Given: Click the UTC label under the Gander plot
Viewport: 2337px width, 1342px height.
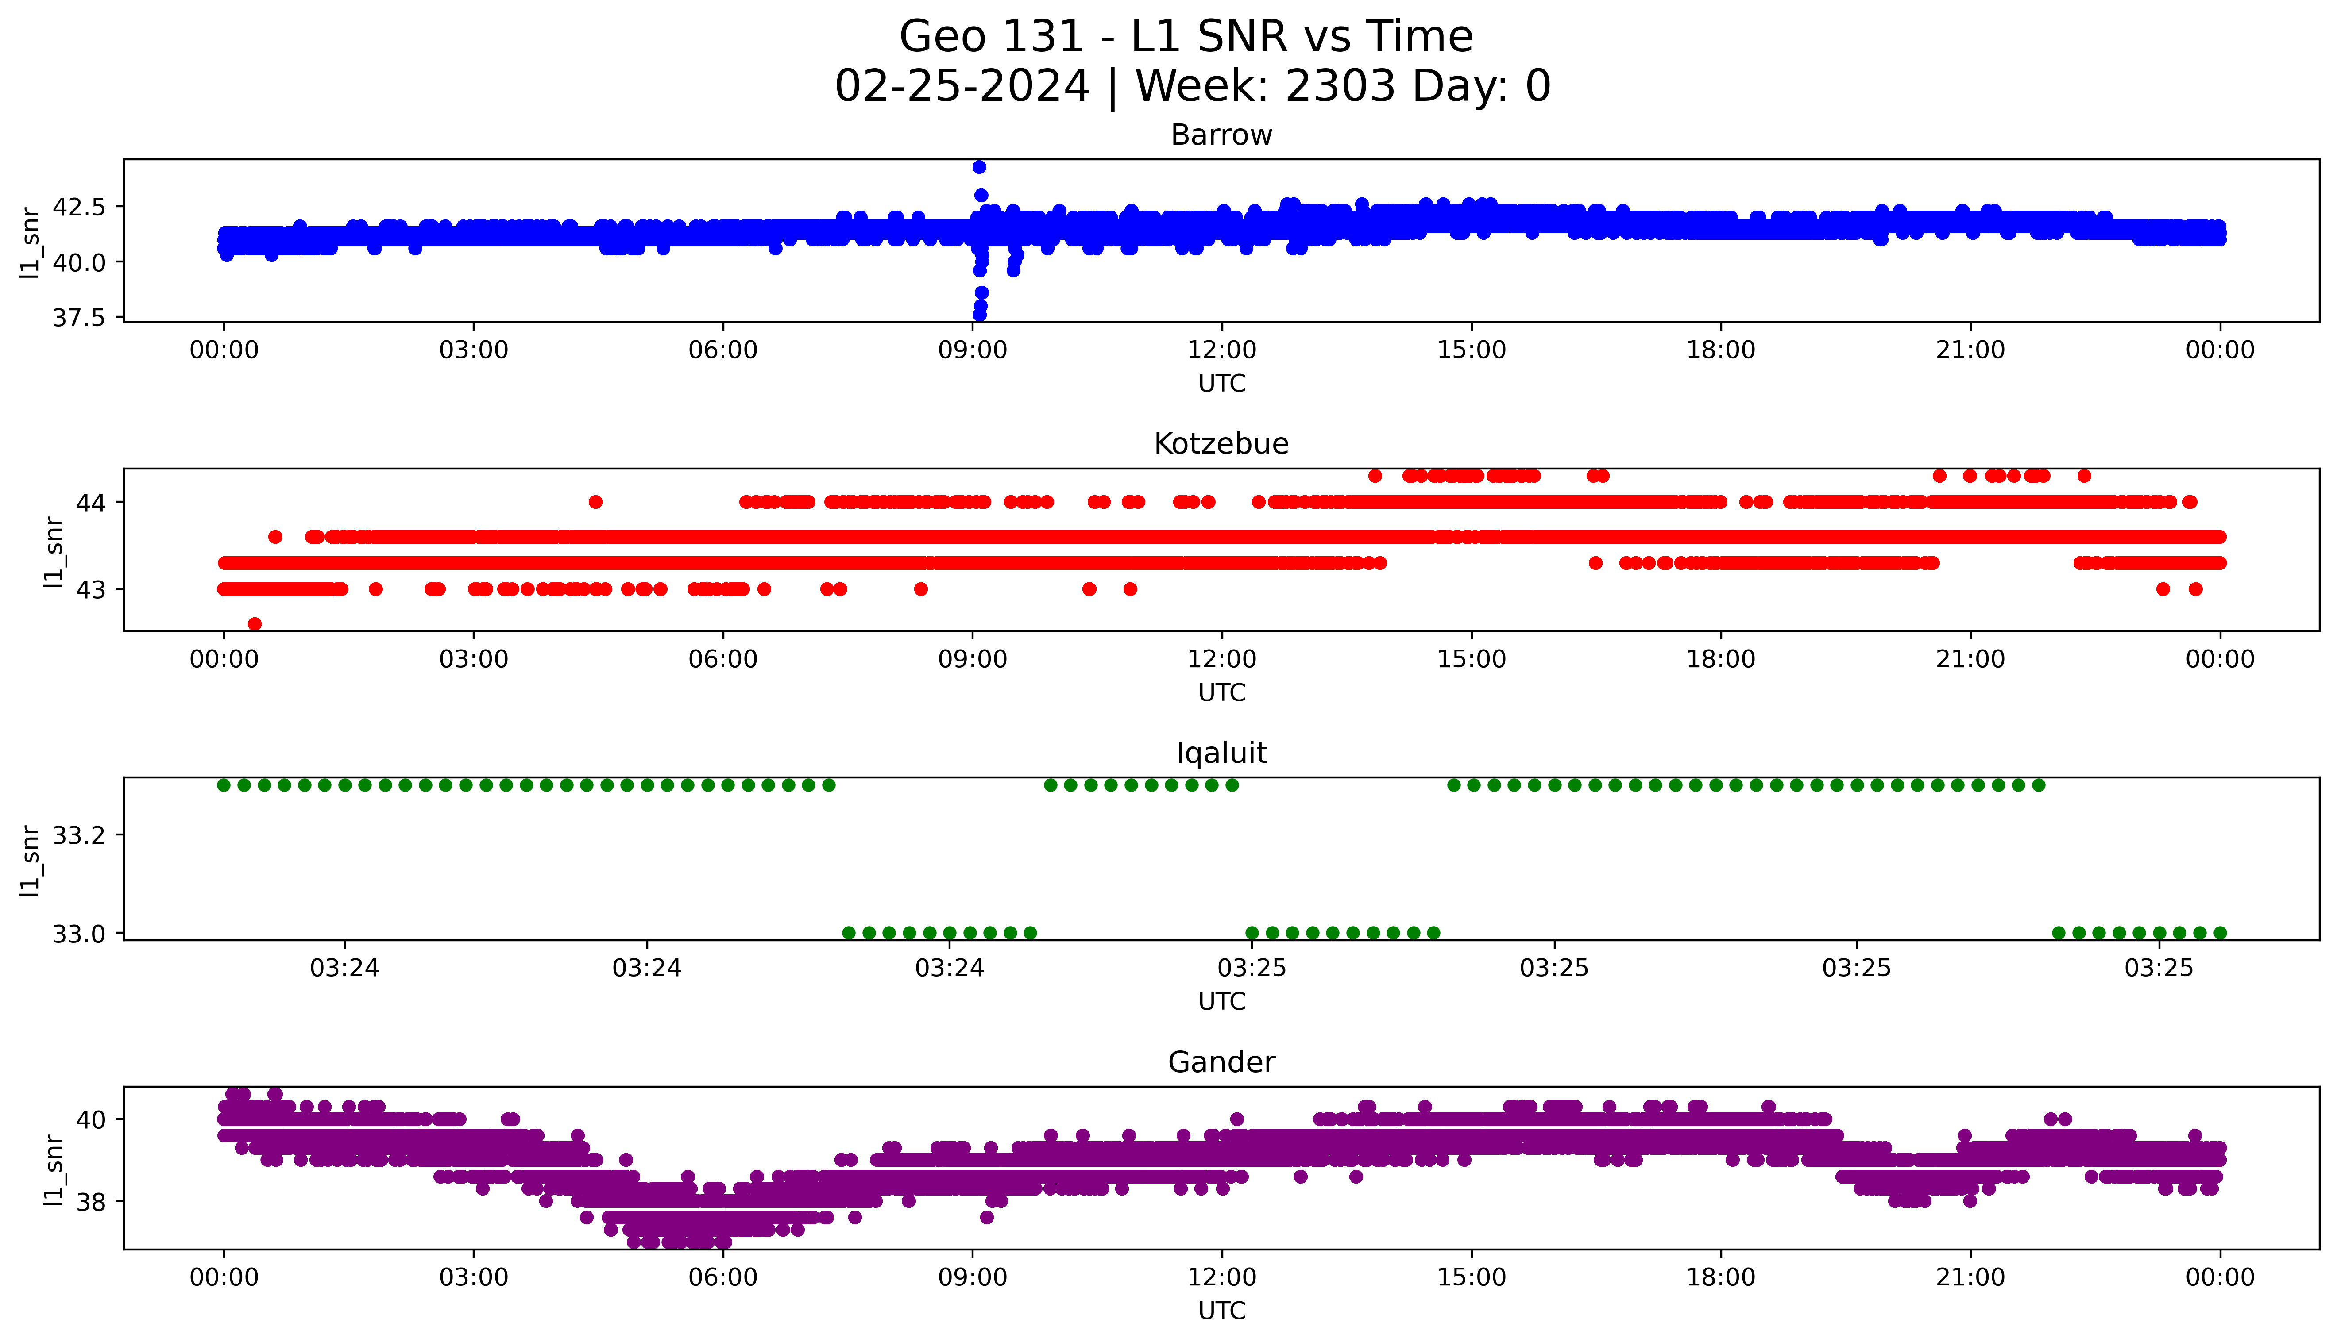Looking at the screenshot, I should pyautogui.click(x=1221, y=1311).
